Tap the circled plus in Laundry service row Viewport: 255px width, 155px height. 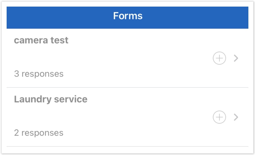219,117
